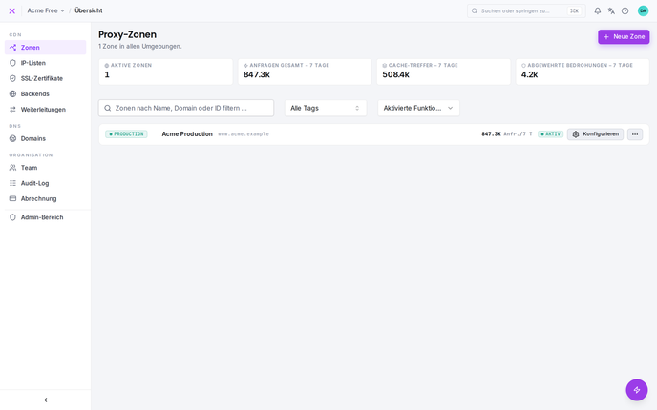
Task: Click the purple X logo in header
Action: tap(12, 10)
